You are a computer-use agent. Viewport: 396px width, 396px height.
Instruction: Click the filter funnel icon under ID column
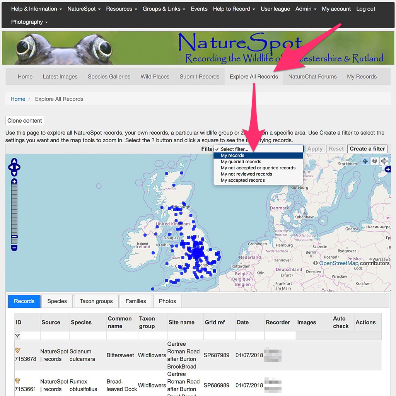point(17,336)
